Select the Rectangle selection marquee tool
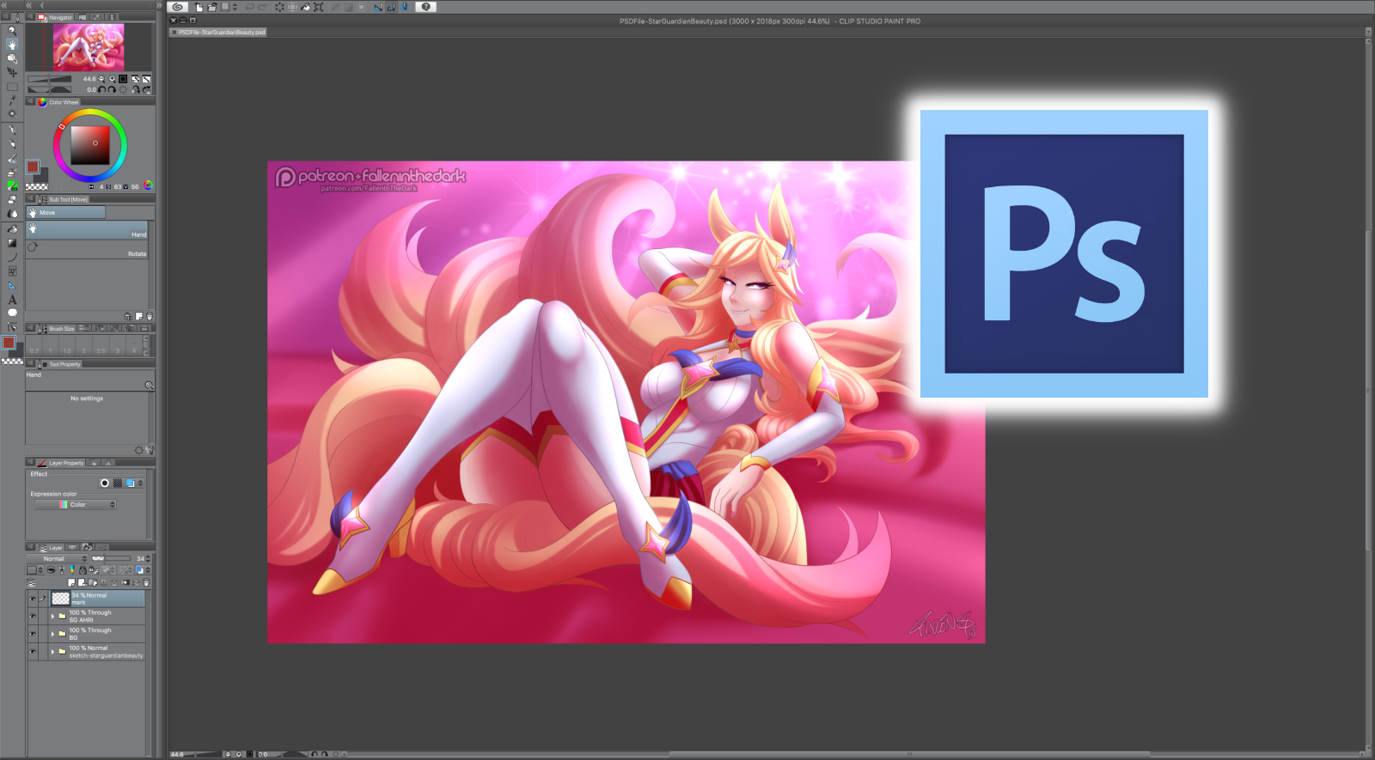Screen dimensions: 1375x760 12,87
